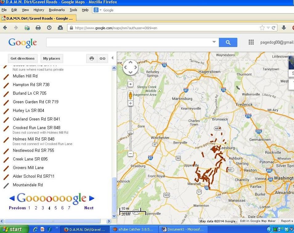Click the Mullen Hill Rd line icon

[6, 77]
